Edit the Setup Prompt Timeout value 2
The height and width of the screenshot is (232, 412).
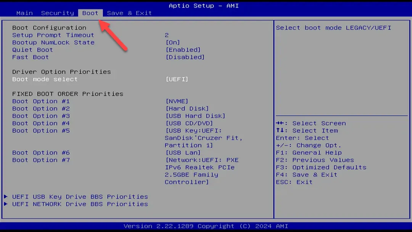[167, 35]
